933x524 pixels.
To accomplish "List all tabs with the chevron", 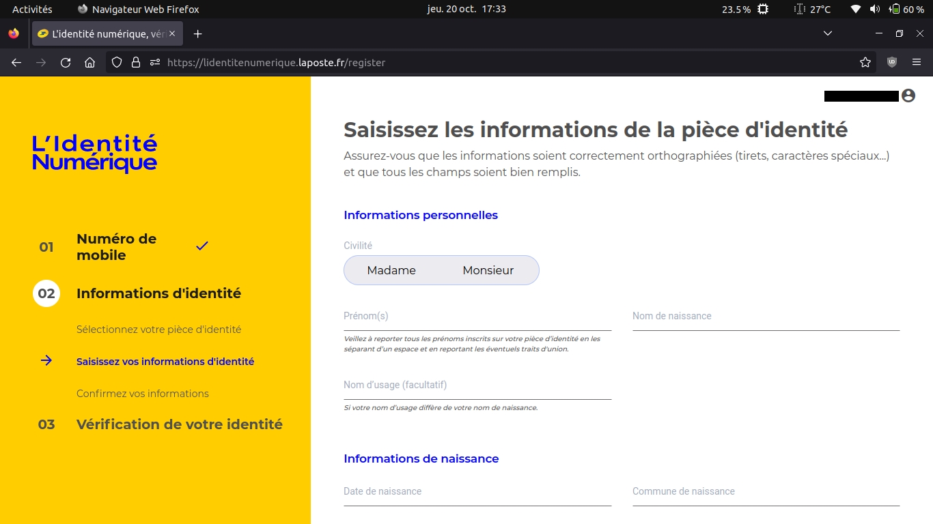I will click(828, 33).
